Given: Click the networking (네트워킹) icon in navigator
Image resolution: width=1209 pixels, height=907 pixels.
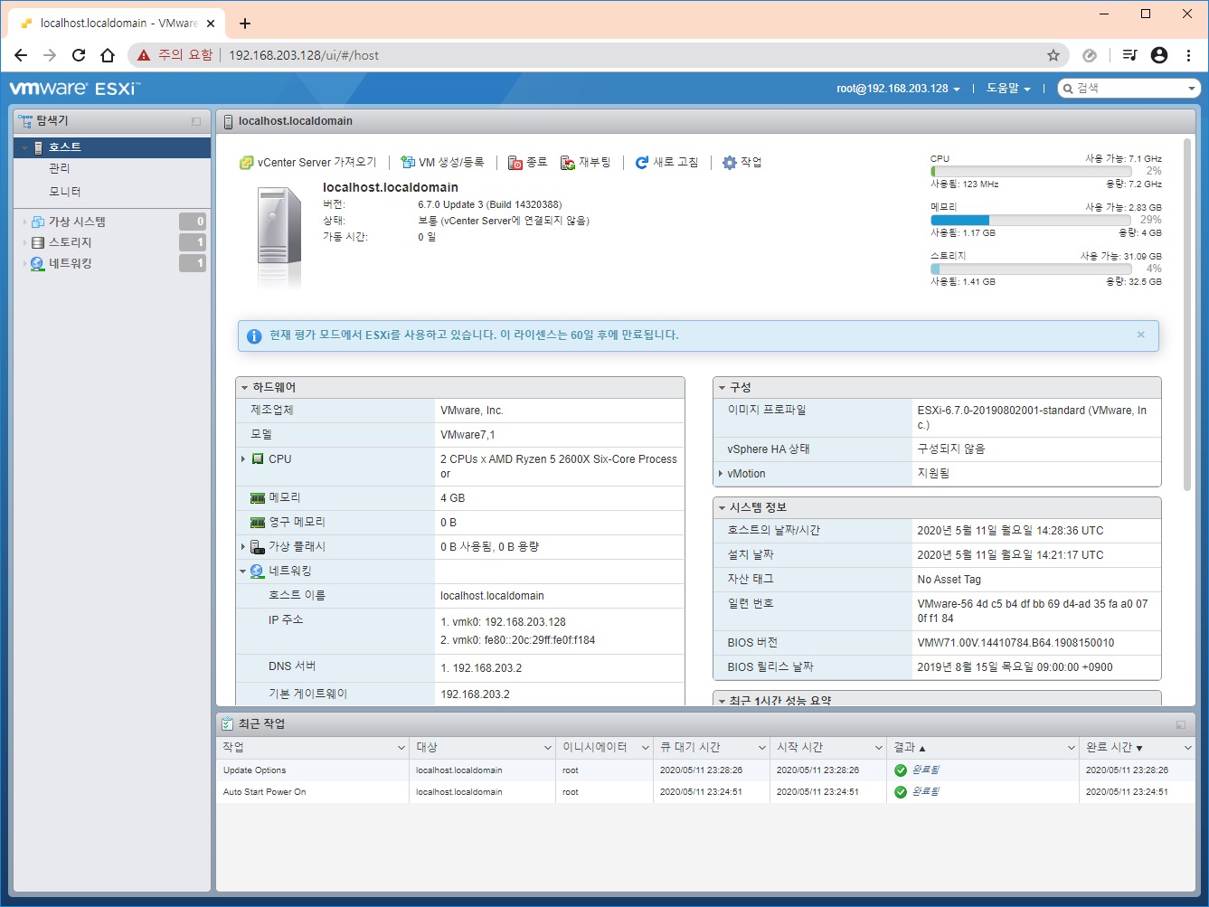Looking at the screenshot, I should point(38,263).
